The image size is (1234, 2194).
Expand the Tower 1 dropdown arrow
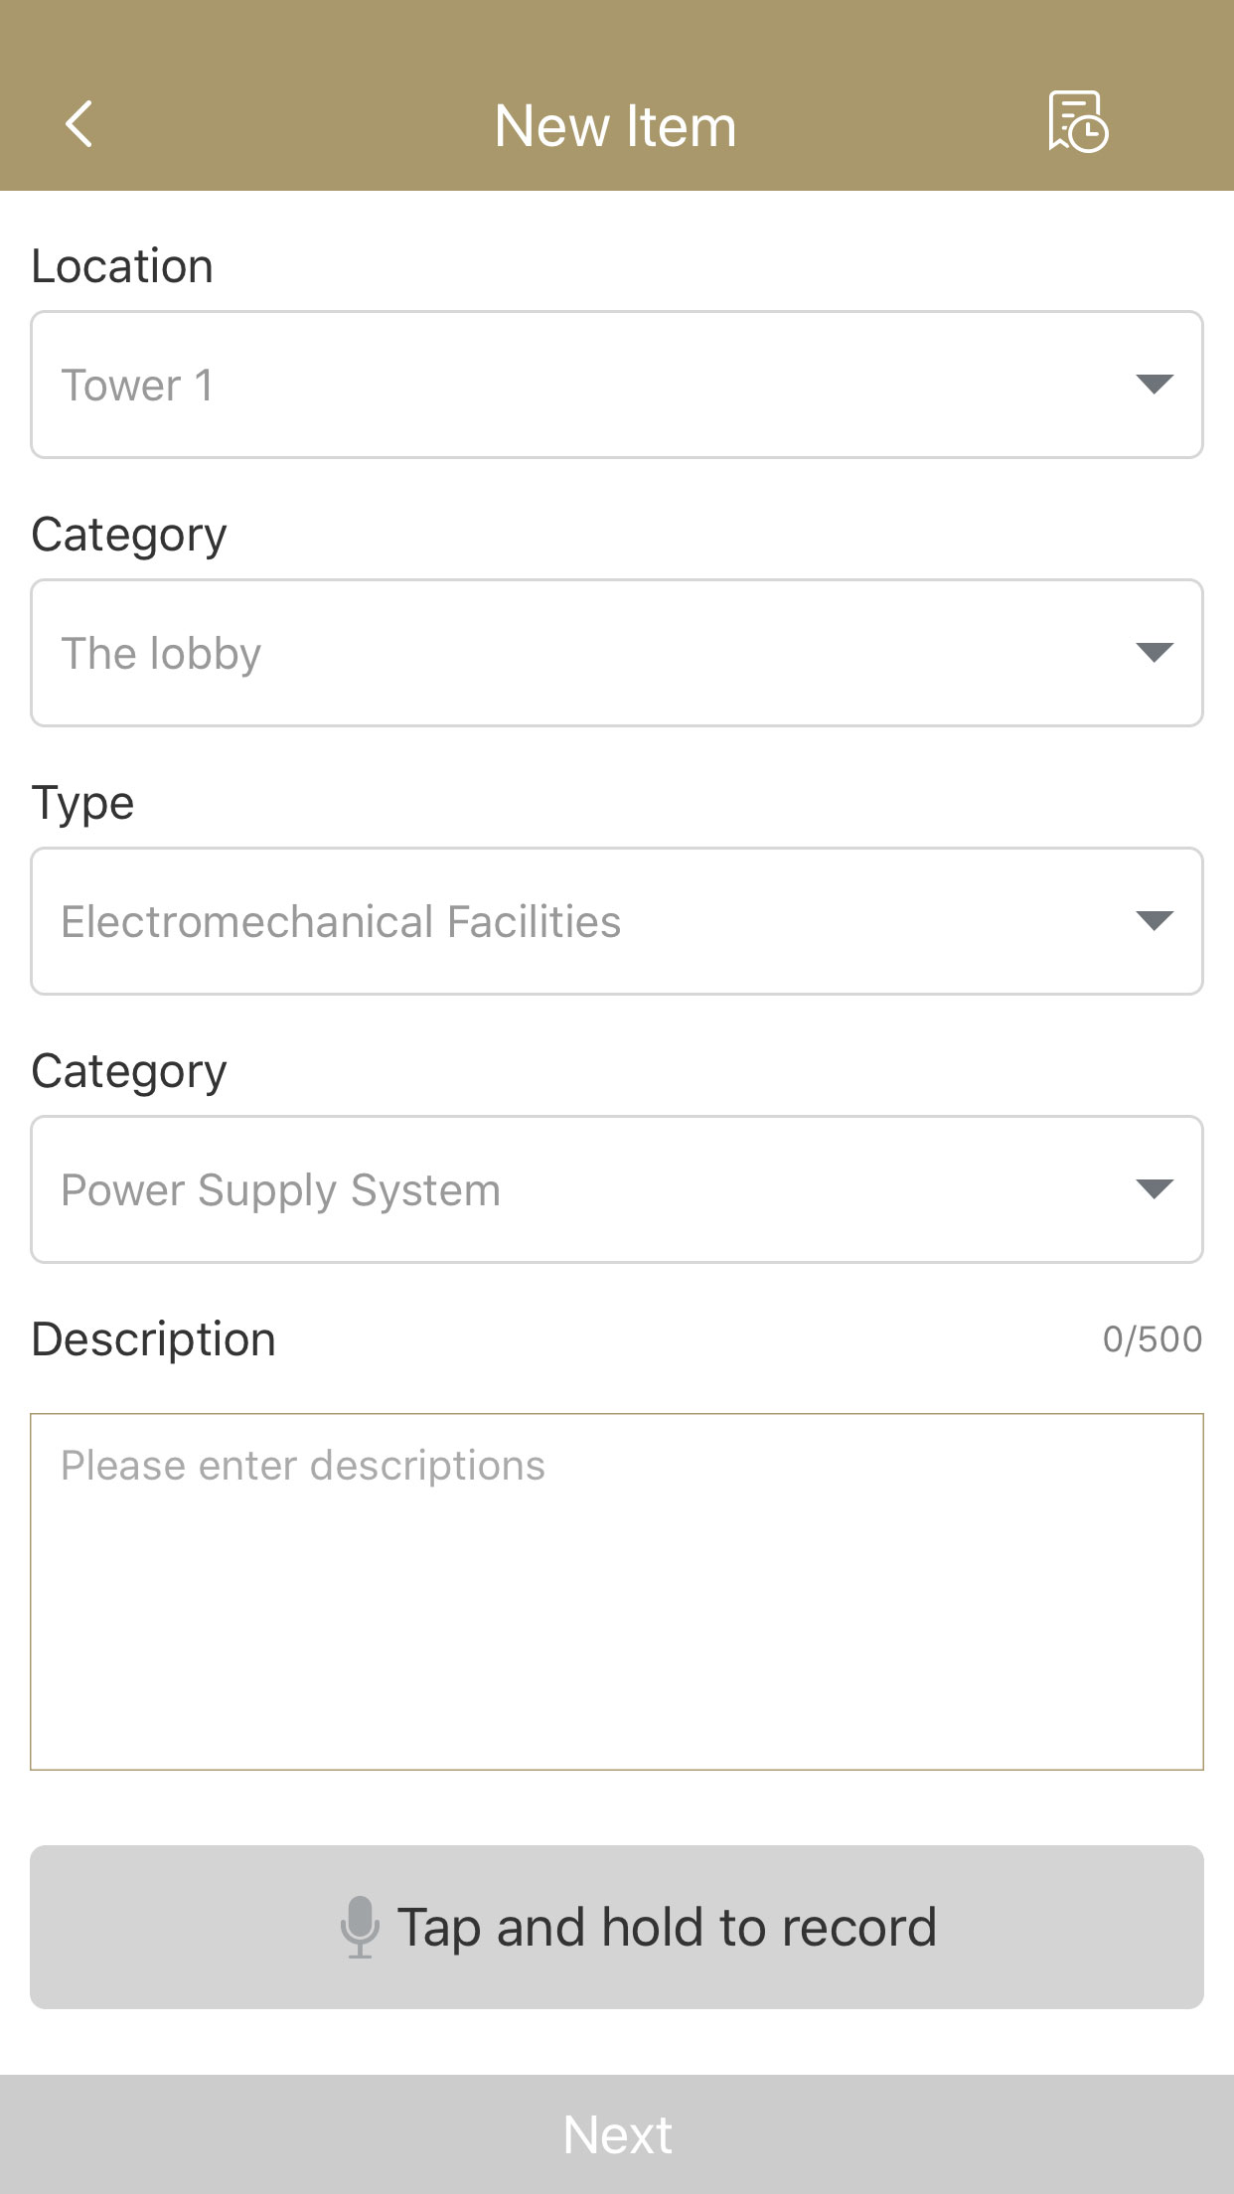click(x=1155, y=385)
